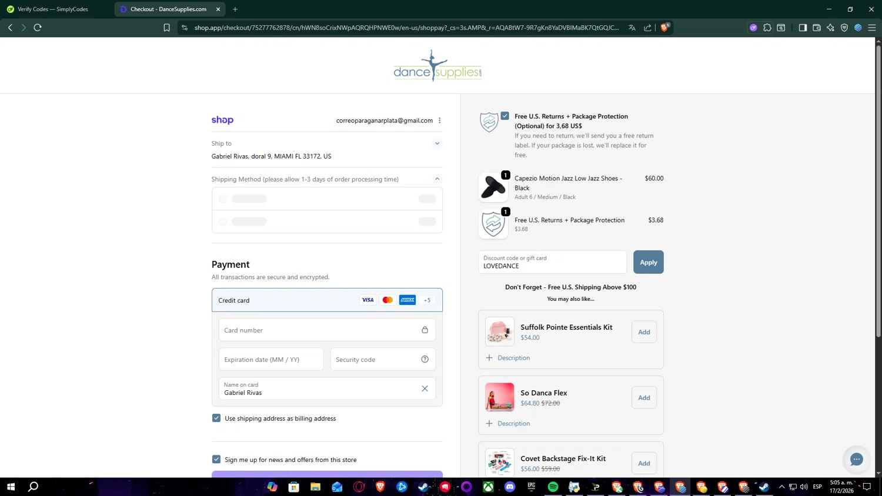The height and width of the screenshot is (496, 882).
Task: Open the Windows Start menu
Action: tap(11, 487)
